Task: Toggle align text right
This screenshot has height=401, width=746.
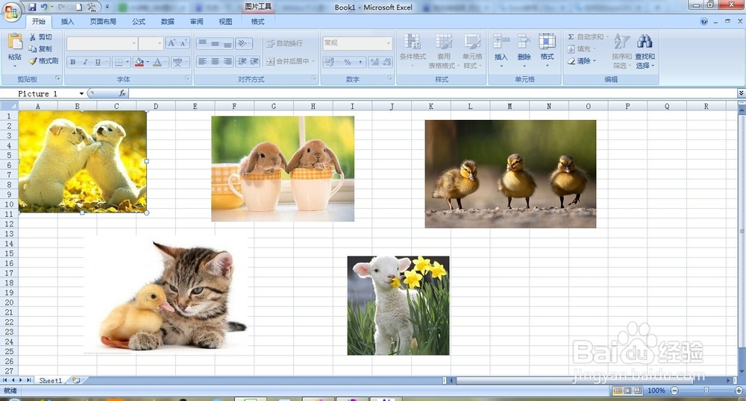Action: [x=228, y=61]
